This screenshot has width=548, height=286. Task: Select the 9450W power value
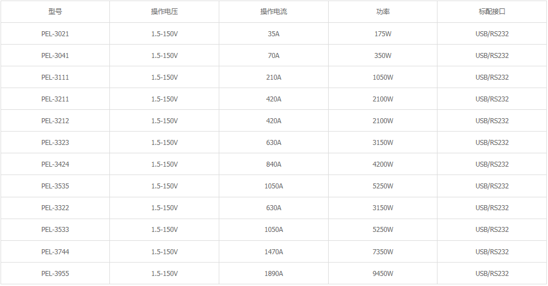(383, 274)
